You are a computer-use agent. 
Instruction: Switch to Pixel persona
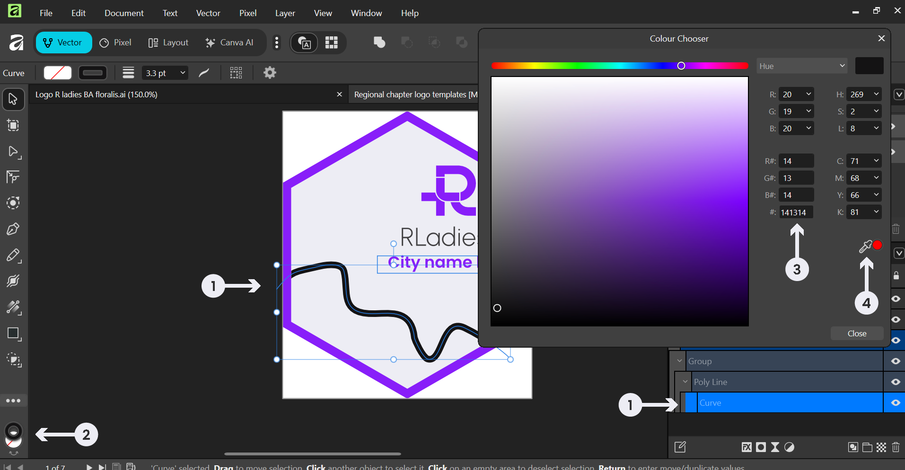pos(115,43)
